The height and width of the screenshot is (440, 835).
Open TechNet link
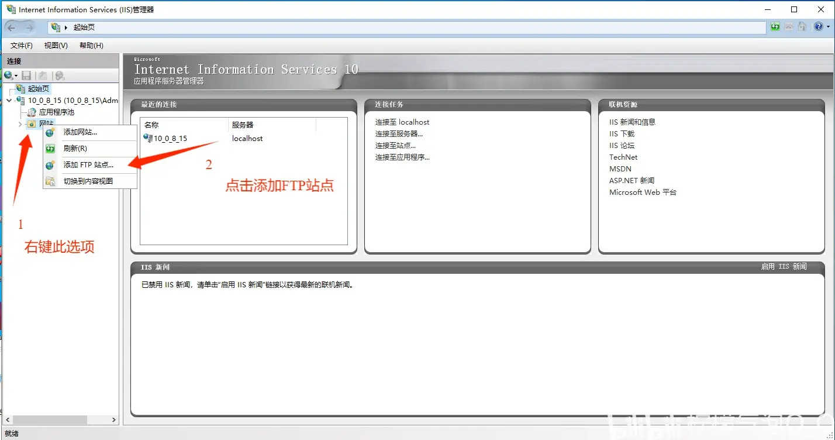point(623,157)
